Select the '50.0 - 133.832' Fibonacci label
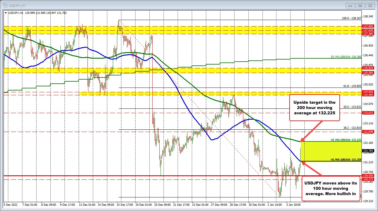 pos(352,107)
